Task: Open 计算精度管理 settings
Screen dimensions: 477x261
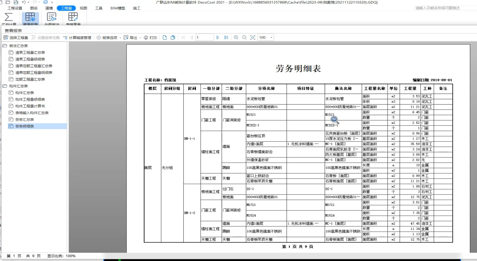Action: (x=77, y=37)
